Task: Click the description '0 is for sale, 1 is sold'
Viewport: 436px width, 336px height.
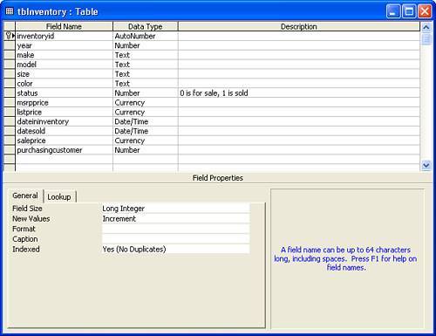Action: [x=214, y=93]
